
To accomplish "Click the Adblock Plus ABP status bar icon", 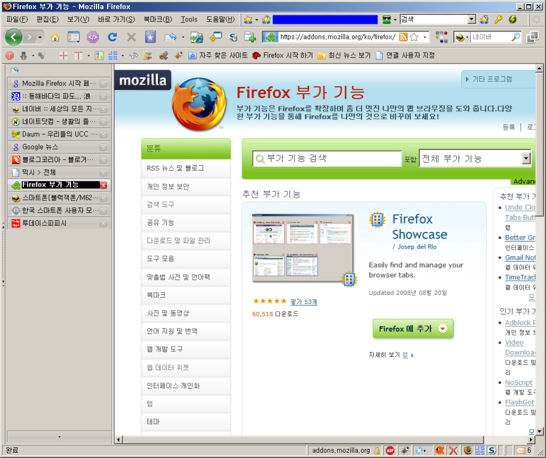I will coord(390,451).
